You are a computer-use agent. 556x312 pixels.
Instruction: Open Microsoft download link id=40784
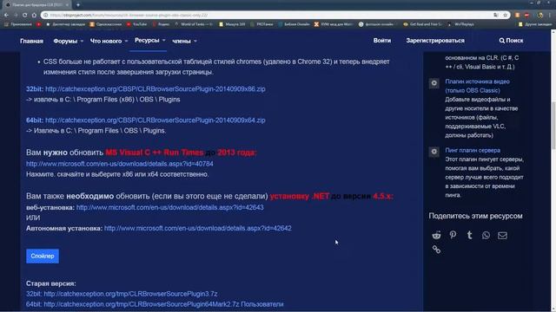(120, 164)
